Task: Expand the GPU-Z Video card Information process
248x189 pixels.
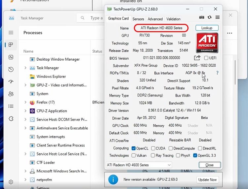Action: point(25,85)
